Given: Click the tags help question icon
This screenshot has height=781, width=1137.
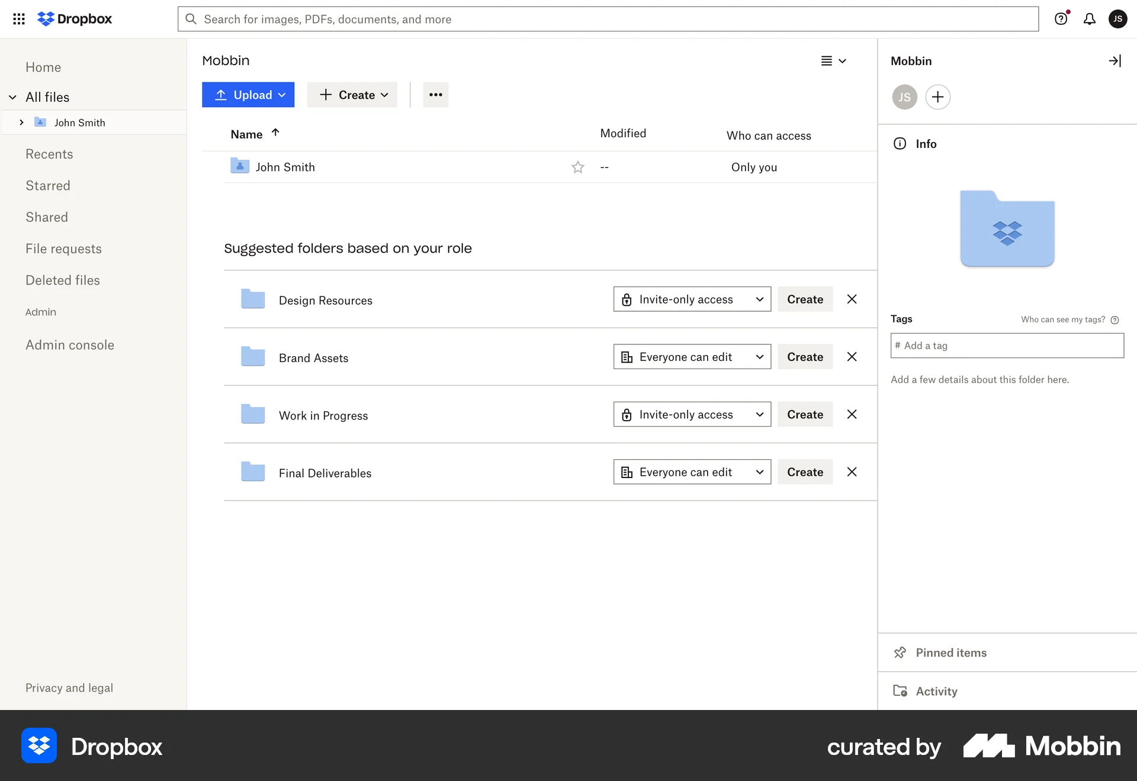Looking at the screenshot, I should point(1115,320).
